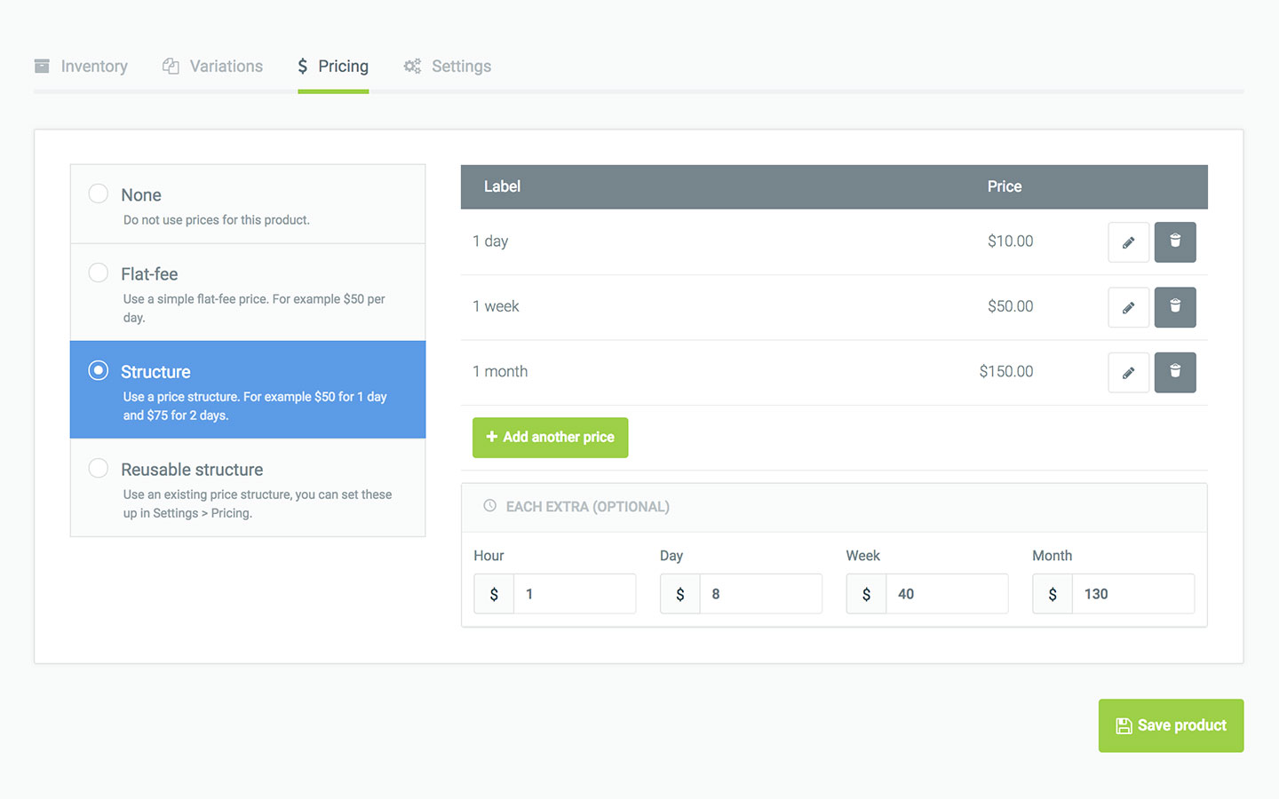The height and width of the screenshot is (799, 1279).
Task: Edit the 1 day price row
Action: pyautogui.click(x=1129, y=242)
